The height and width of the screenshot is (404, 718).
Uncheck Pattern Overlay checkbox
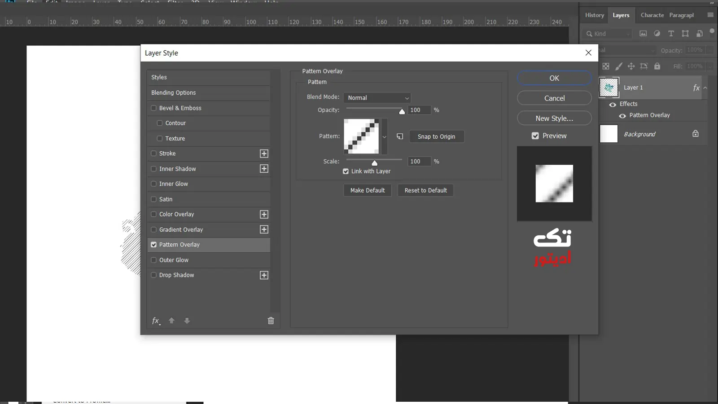[x=153, y=245]
